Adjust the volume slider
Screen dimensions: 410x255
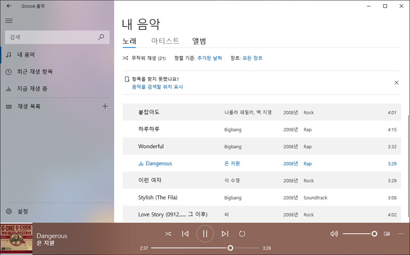(x=360, y=234)
